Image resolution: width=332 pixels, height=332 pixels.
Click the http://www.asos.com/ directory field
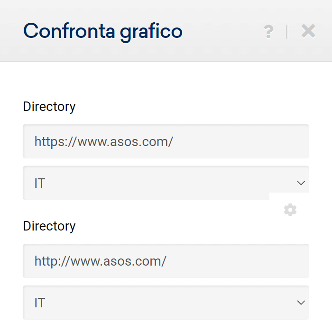tap(166, 261)
